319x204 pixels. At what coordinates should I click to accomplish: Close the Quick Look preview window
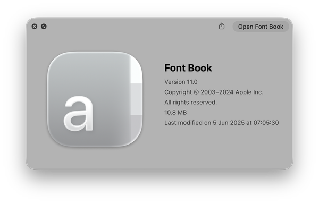click(35, 27)
